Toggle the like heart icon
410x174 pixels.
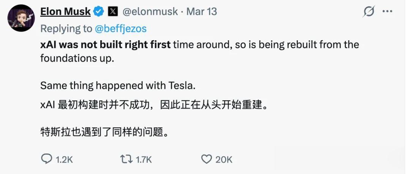coord(206,160)
